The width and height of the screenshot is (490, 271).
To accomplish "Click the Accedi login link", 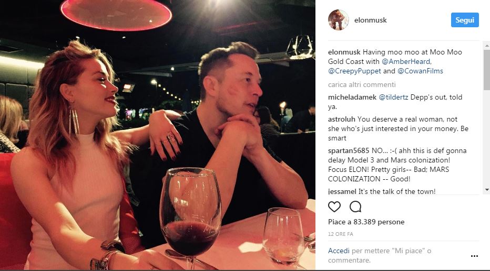I will (339, 251).
